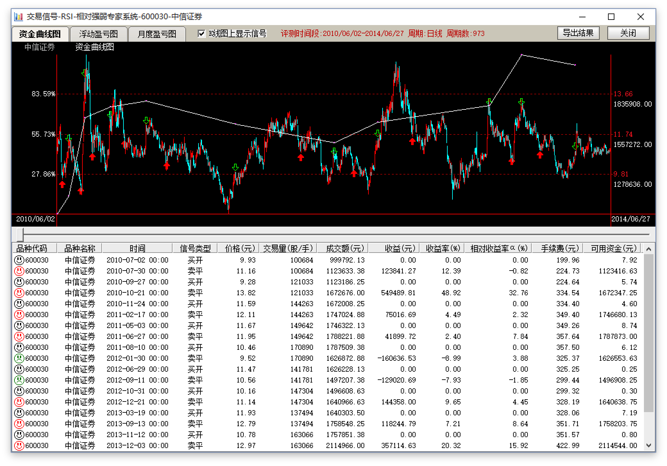The image size is (667, 466).
Task: Click green sad-face icon of the 2012-09-11 row
Action: tap(19, 380)
